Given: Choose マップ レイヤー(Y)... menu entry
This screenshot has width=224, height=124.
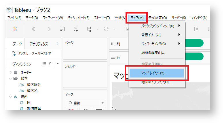Looking at the screenshot, I should pos(157,73).
